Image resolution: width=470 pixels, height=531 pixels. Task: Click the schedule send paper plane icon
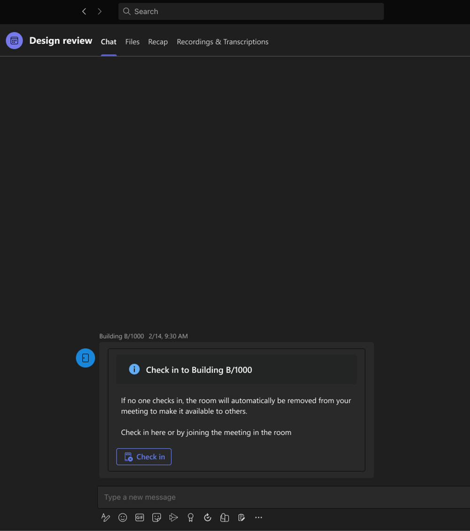173,517
